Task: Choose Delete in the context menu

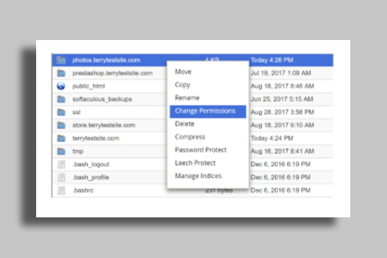Action: pyautogui.click(x=184, y=124)
